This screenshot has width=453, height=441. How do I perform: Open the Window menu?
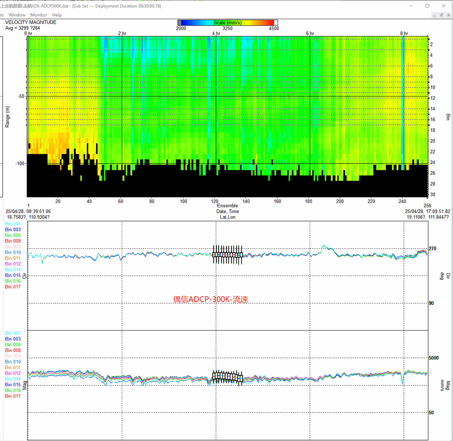[17, 15]
